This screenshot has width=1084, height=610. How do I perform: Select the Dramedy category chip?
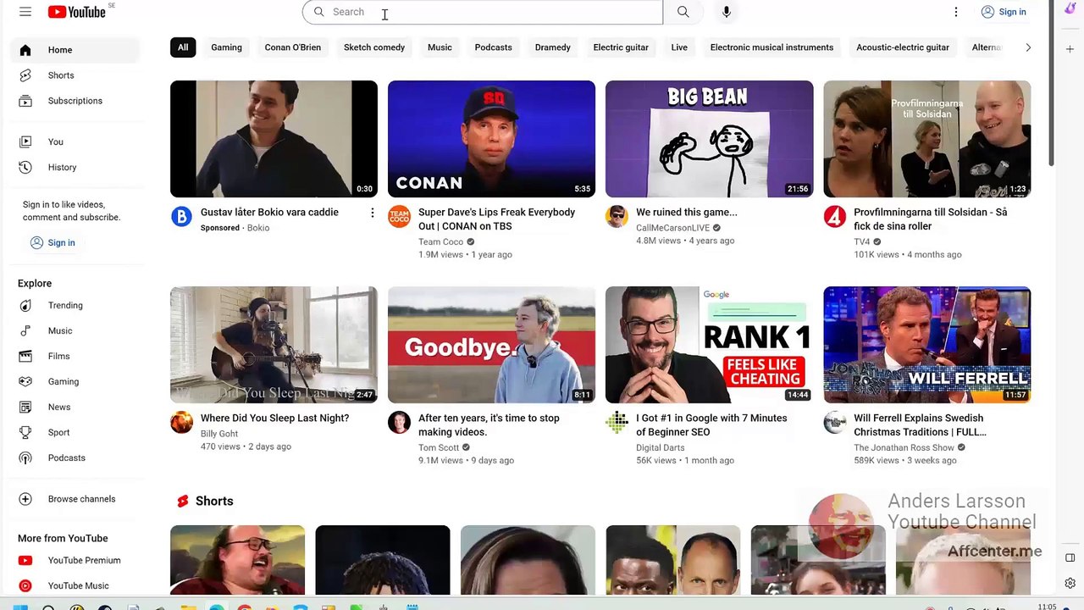(553, 47)
